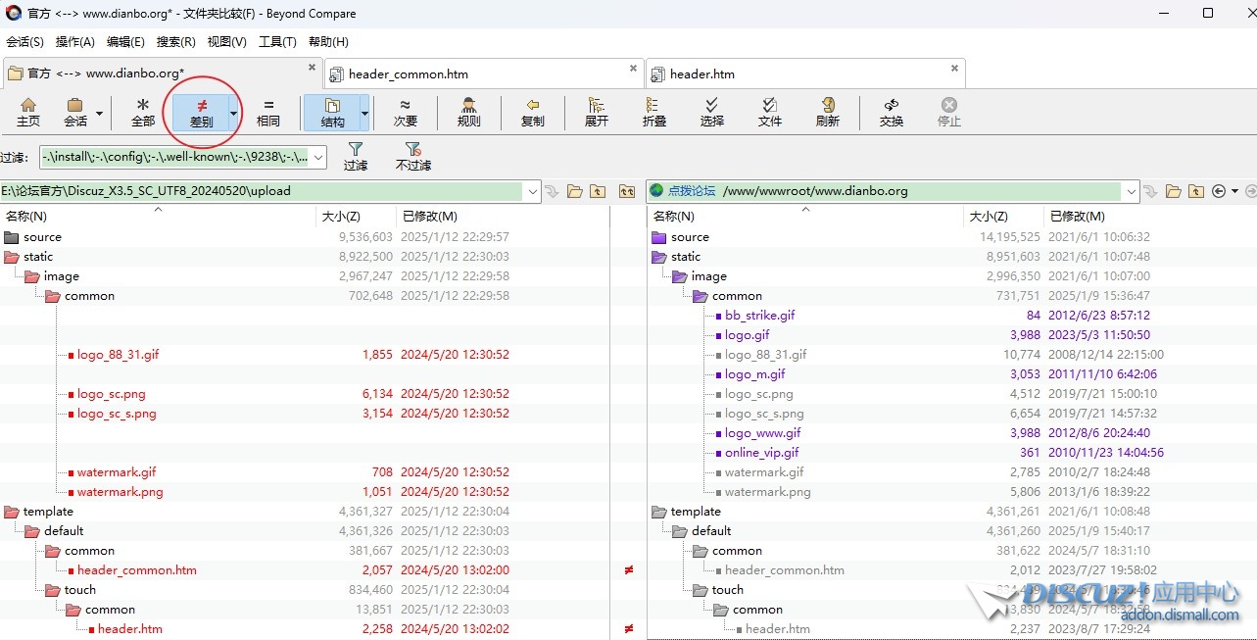Open the 帮助(H) menu

tap(328, 42)
